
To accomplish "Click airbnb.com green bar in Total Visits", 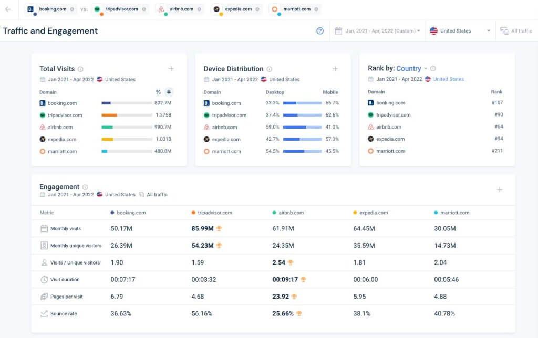I will point(107,127).
